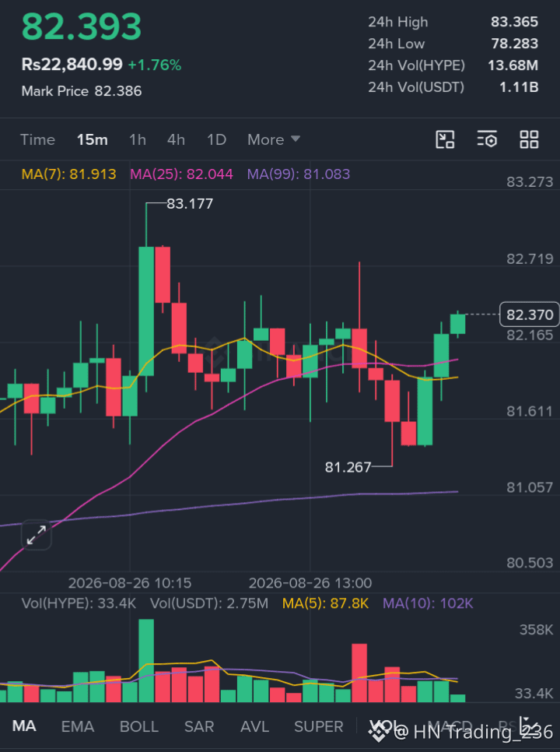Screen dimensions: 560x752
Task: Click the Vol(HYPE): 33.4K label
Action: 79,603
